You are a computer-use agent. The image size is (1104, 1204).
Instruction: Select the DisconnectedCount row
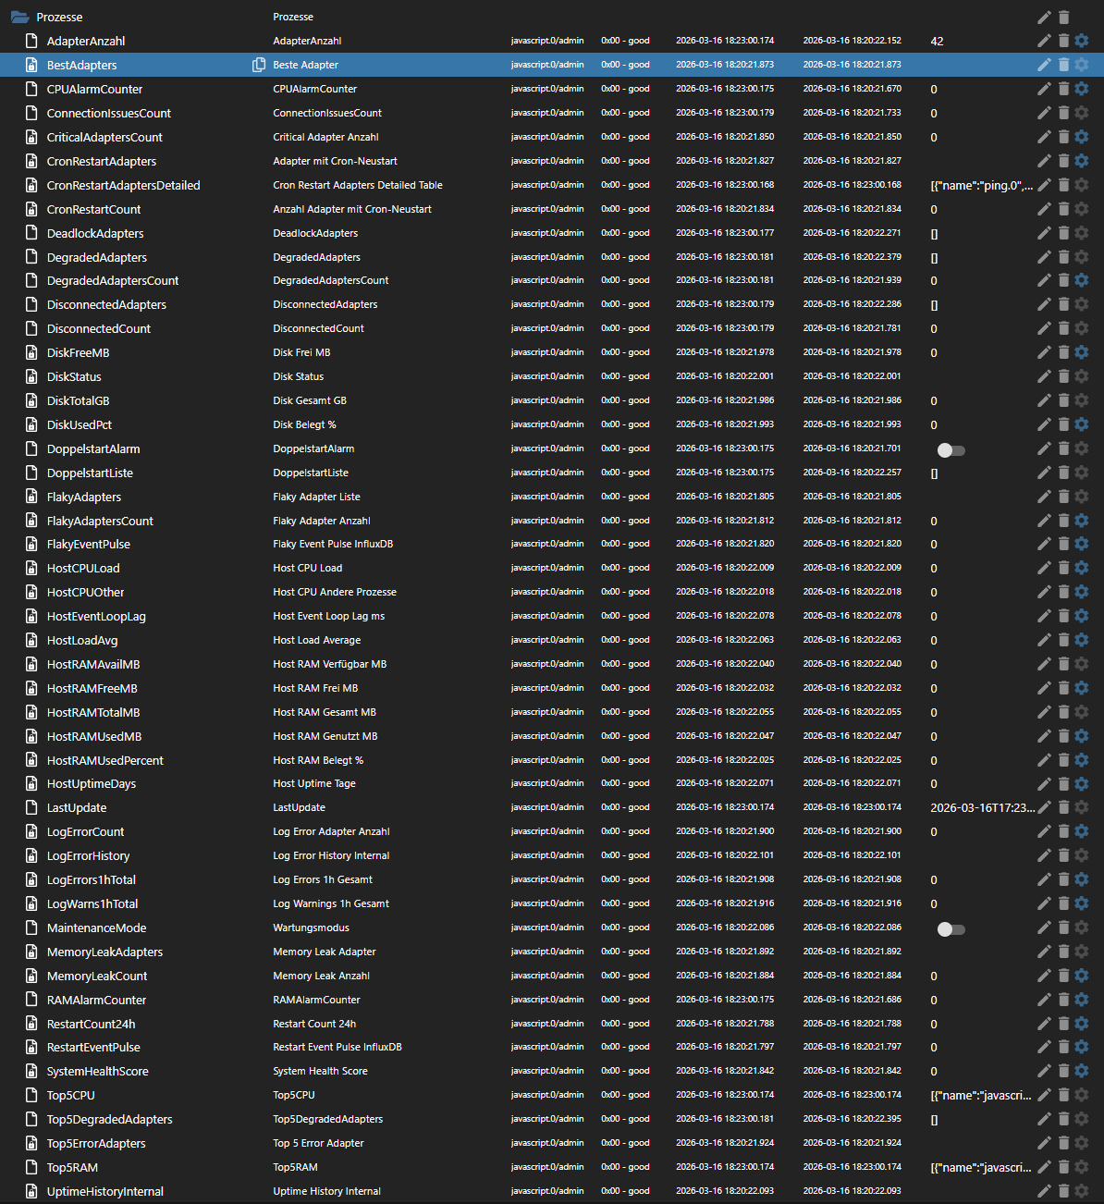click(x=552, y=328)
